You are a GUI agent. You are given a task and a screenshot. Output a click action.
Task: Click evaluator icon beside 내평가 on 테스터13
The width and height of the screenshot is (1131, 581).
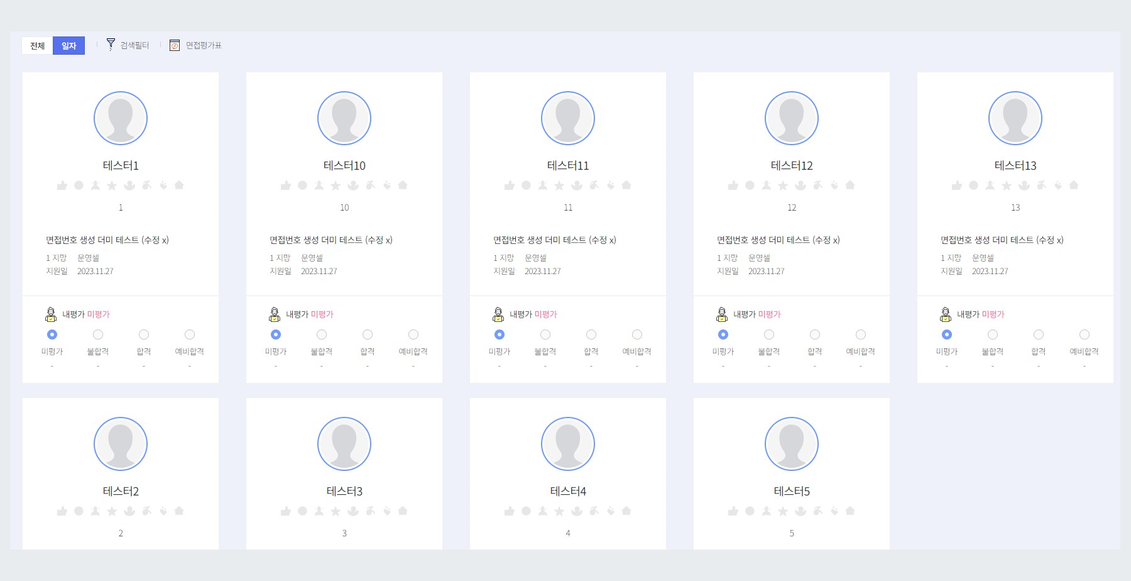click(946, 314)
